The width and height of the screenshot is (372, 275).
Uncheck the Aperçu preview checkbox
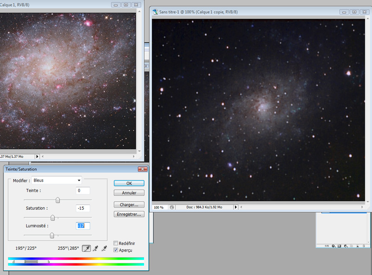point(116,250)
